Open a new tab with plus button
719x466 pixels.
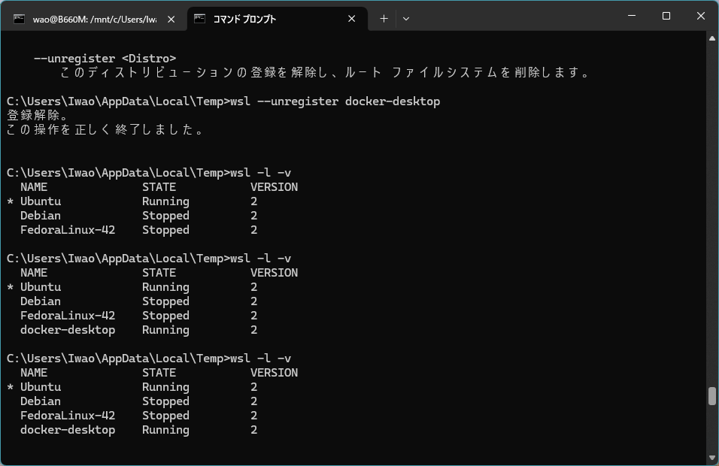click(x=384, y=19)
